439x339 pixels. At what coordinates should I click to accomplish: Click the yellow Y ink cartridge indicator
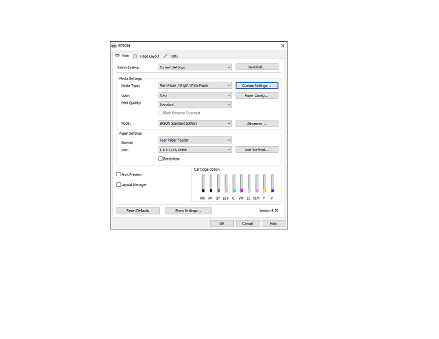(x=264, y=184)
